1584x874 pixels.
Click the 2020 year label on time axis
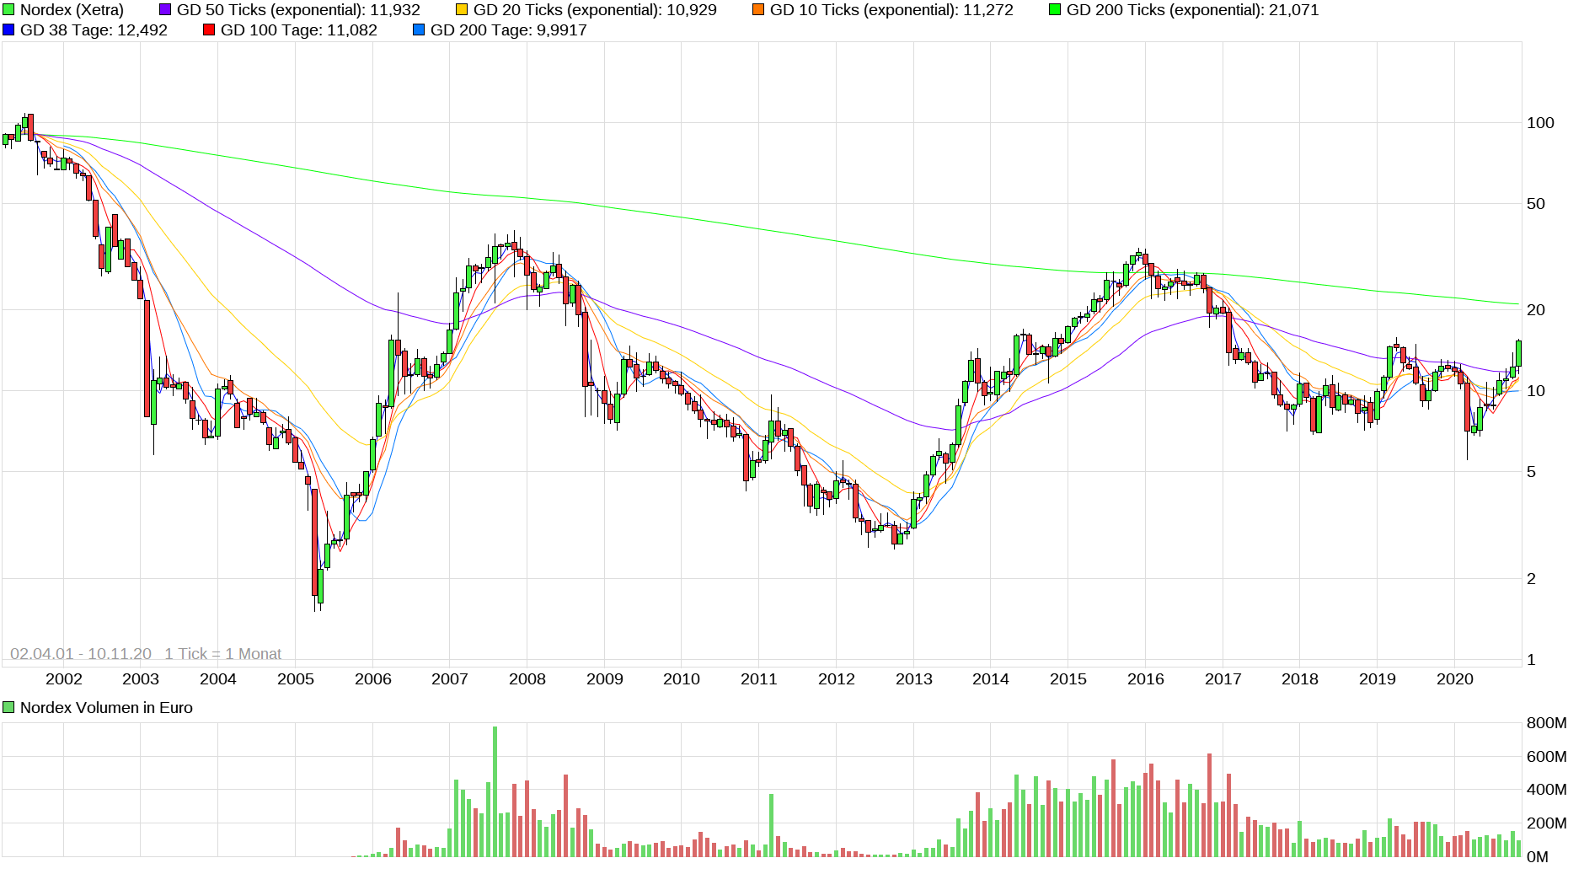(1455, 679)
